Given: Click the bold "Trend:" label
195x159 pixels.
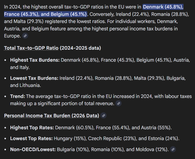Looking at the screenshot, I should coord(17,96).
